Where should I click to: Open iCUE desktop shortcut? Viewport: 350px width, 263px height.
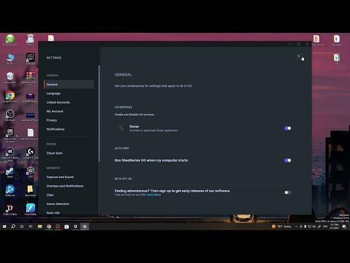[31, 172]
